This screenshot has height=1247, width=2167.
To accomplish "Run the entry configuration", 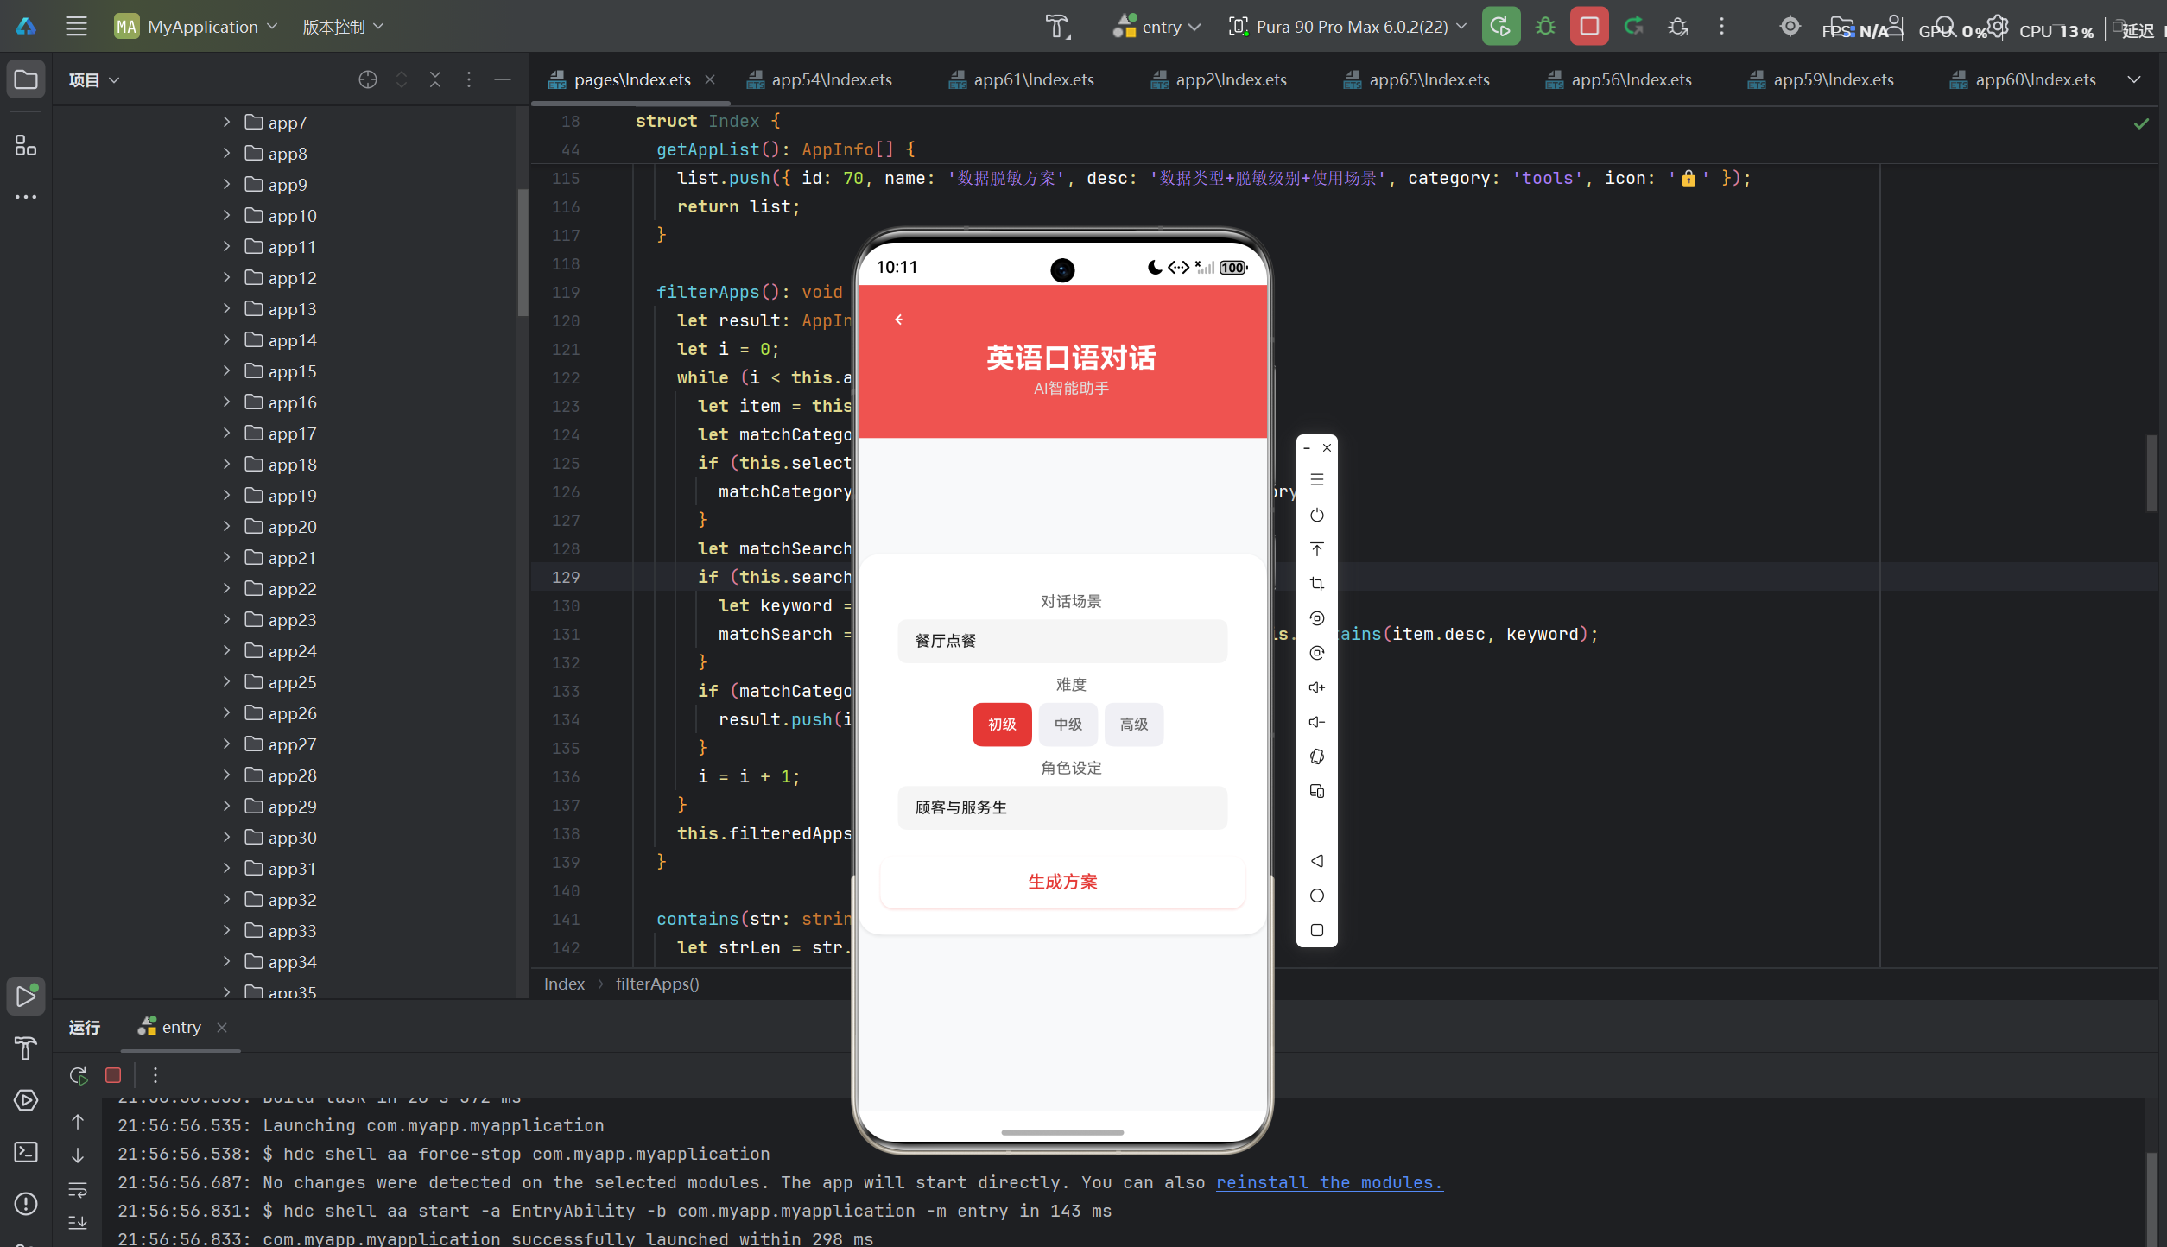I will [1500, 27].
